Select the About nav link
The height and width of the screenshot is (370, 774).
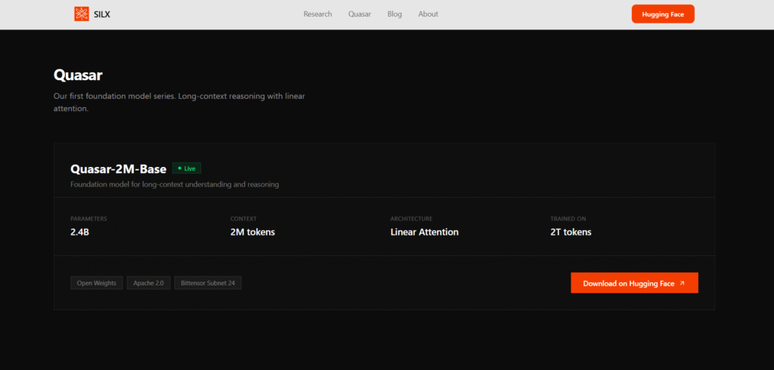pos(428,14)
